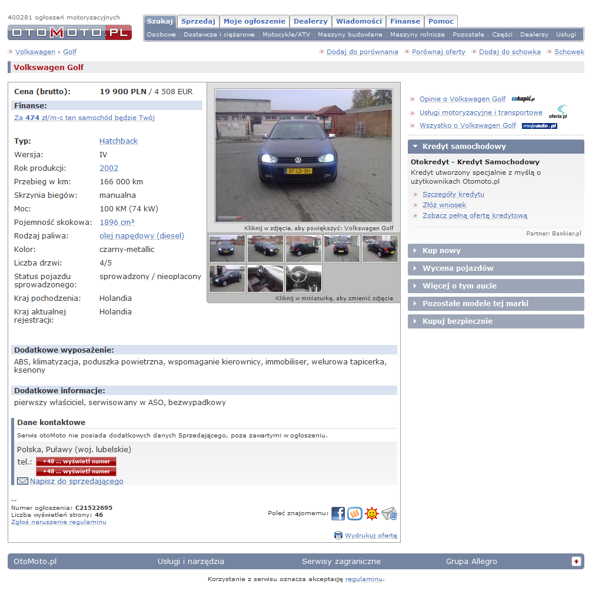Click the printer icon near Wydrukuj ofertę
592x594 pixels.
pos(338,535)
